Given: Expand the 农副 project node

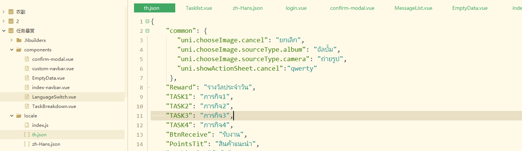Looking at the screenshot, I should click(x=4, y=12).
